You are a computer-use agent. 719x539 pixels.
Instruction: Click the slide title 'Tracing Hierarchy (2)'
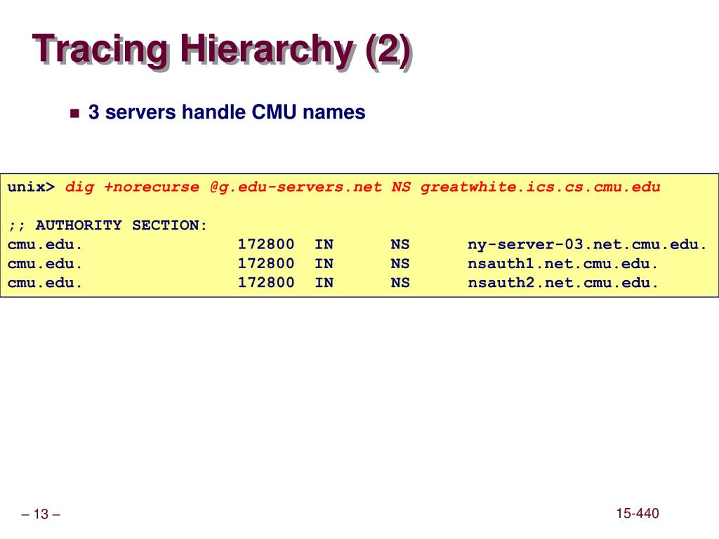(223, 51)
